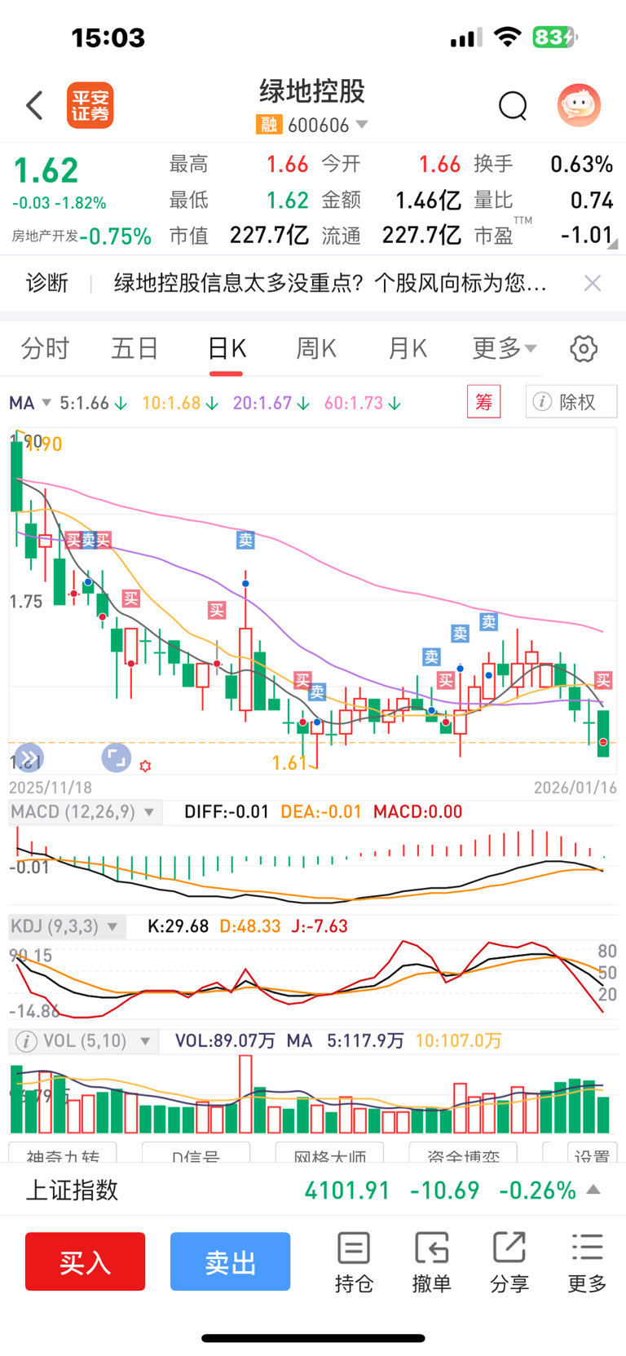
Task: Expand the quote details corner triangle
Action: point(612,244)
